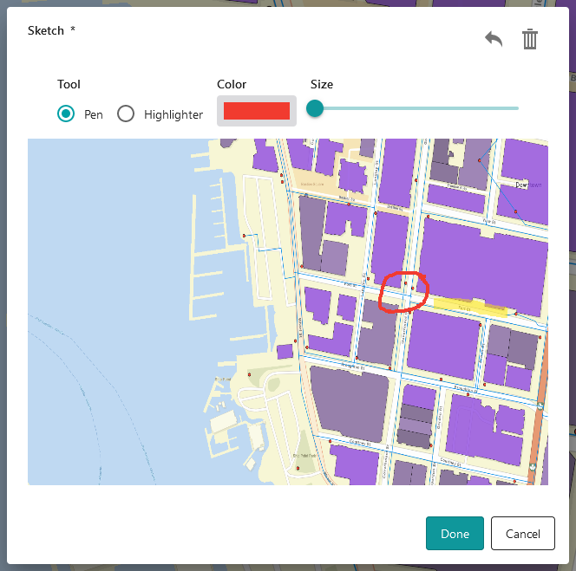Click the yellow highlighted strip on map

click(x=458, y=304)
